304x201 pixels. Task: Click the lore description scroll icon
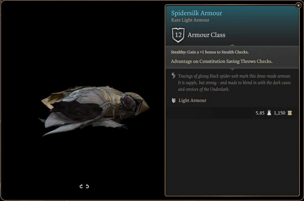tap(173, 76)
